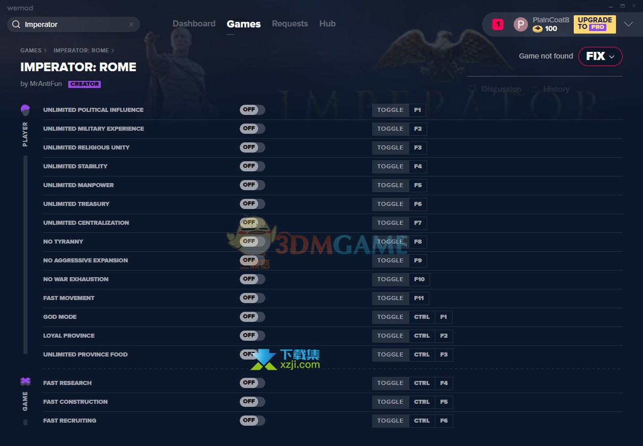Enable Fast Construction toggle
Viewport: 643px width, 446px height.
[253, 402]
